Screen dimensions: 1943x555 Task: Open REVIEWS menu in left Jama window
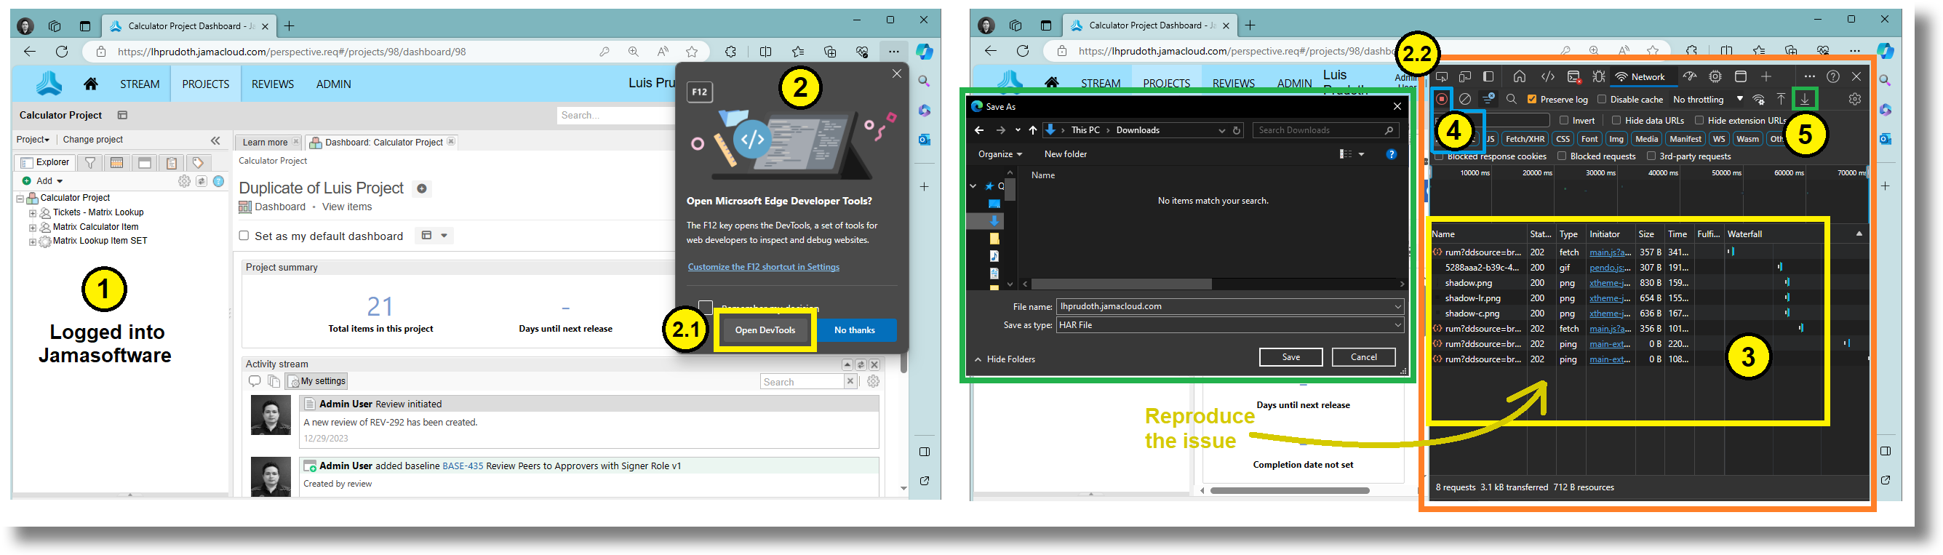[272, 84]
